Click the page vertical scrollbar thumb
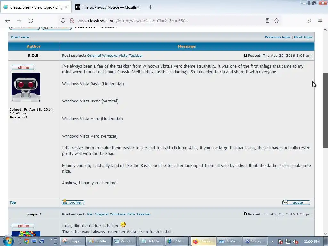This screenshot has height=246, width=328. pos(325,110)
